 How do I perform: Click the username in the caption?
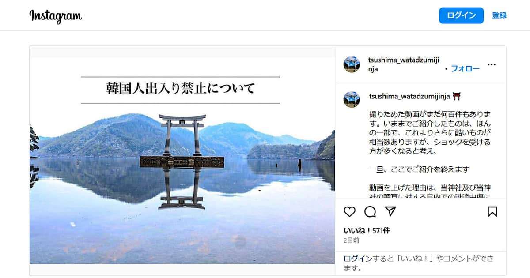pos(410,96)
